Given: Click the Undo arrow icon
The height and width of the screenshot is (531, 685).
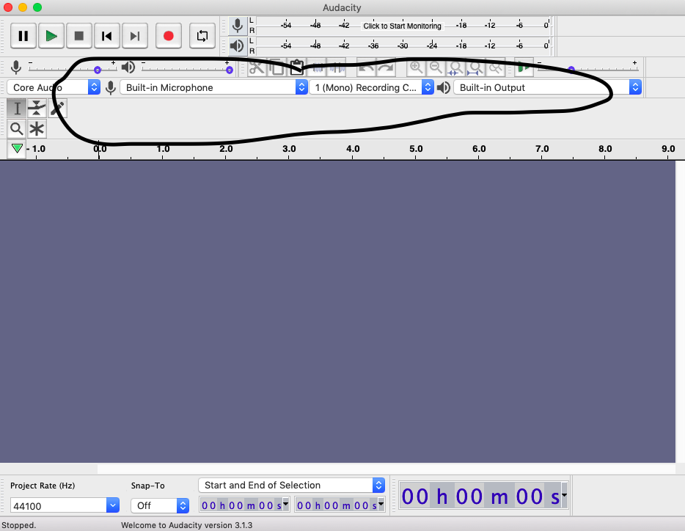Looking at the screenshot, I should [x=366, y=67].
